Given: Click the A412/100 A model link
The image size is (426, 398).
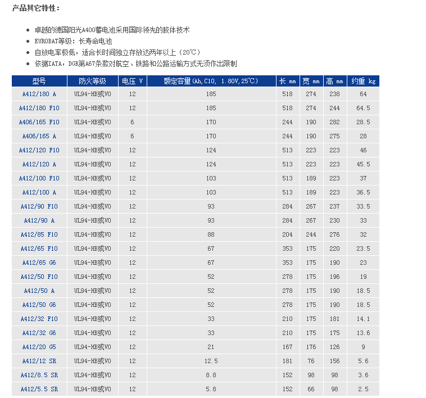Looking at the screenshot, I should (39, 192).
